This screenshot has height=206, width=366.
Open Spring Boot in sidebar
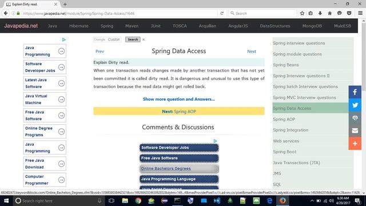[x=285, y=152]
